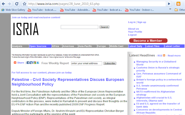Click the browser Back arrow
The height and width of the screenshot is (115, 185).
coord(3,4)
